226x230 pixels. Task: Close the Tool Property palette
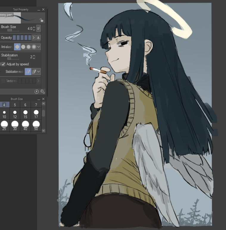43,9
